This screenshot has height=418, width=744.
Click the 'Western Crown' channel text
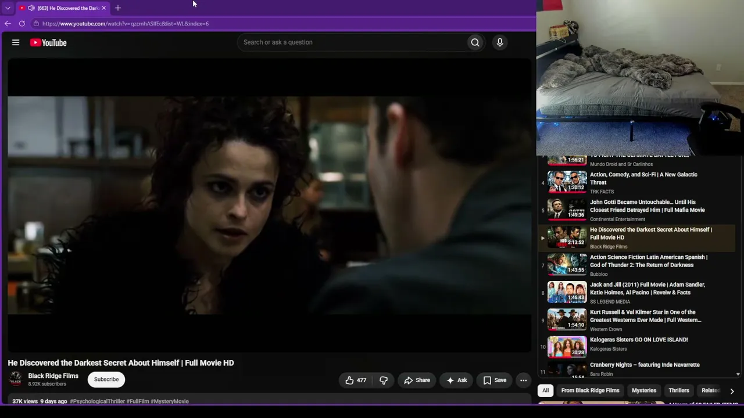tap(606, 329)
